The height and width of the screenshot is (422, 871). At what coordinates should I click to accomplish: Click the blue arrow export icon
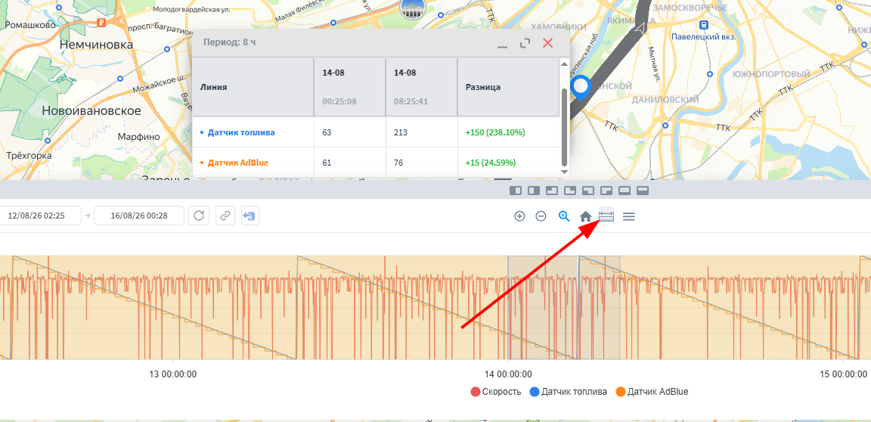click(x=250, y=216)
